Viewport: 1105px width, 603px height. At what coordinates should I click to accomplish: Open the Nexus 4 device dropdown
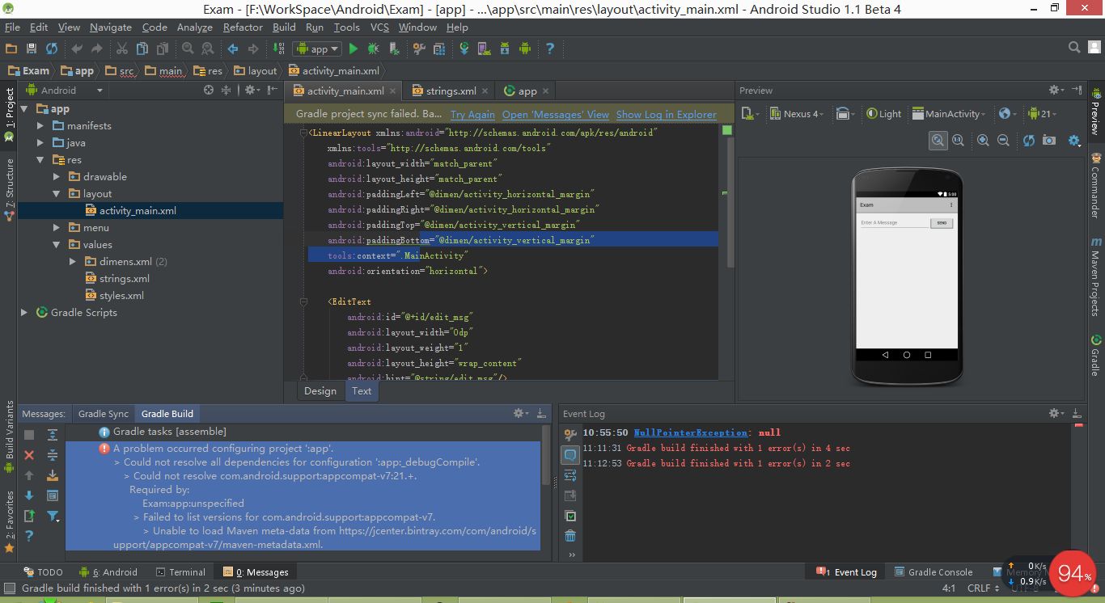(x=797, y=113)
